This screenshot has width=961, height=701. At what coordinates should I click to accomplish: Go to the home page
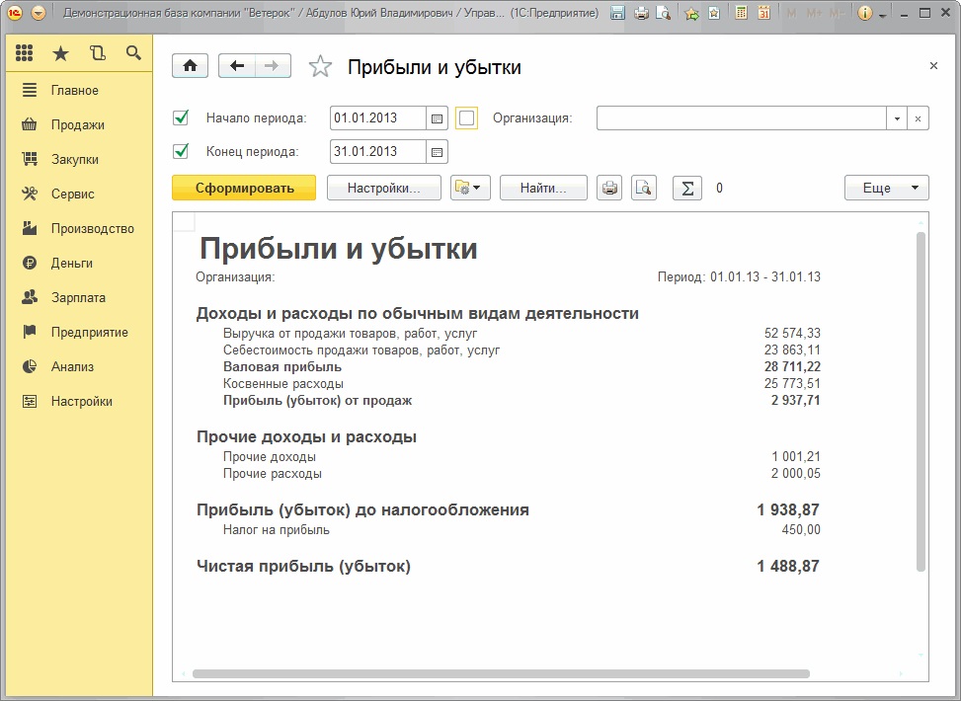190,66
